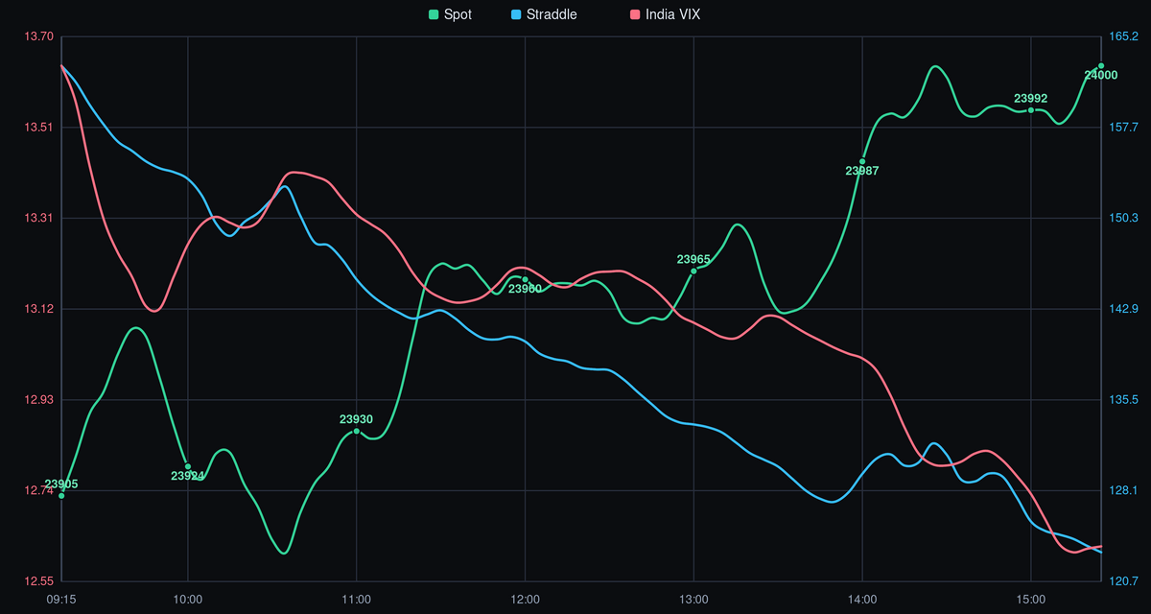Select the 23987 spot data point
Screen dimensions: 1151x614
click(x=862, y=161)
